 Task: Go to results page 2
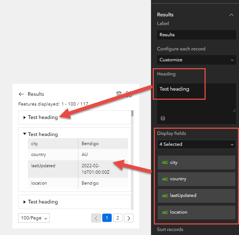[x=118, y=218]
